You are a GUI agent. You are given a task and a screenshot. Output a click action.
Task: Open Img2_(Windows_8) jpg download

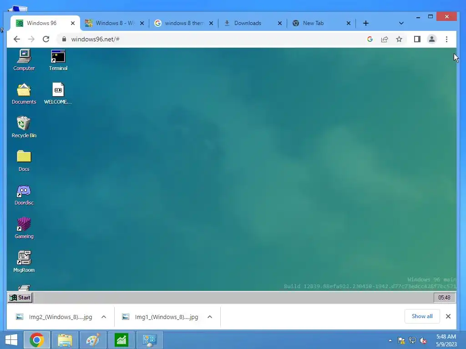point(55,317)
